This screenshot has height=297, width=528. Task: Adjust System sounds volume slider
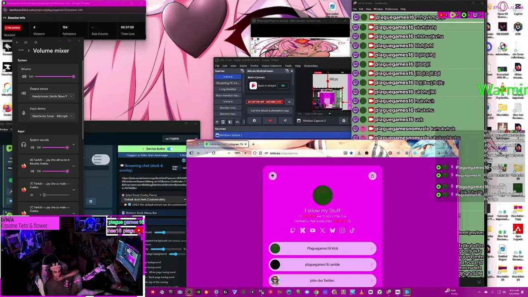(55, 147)
